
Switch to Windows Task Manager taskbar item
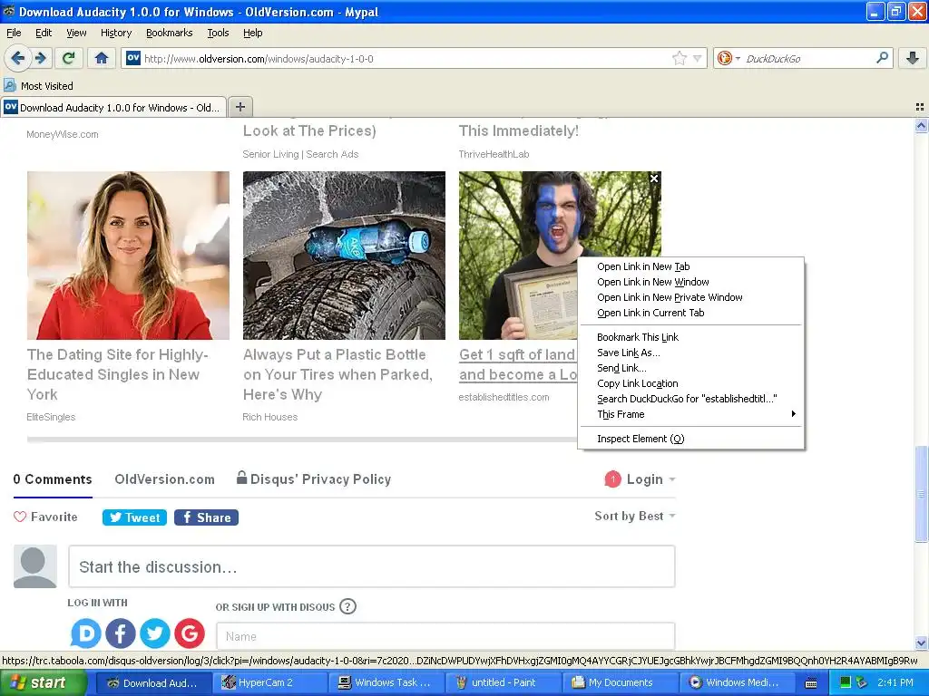tap(386, 682)
